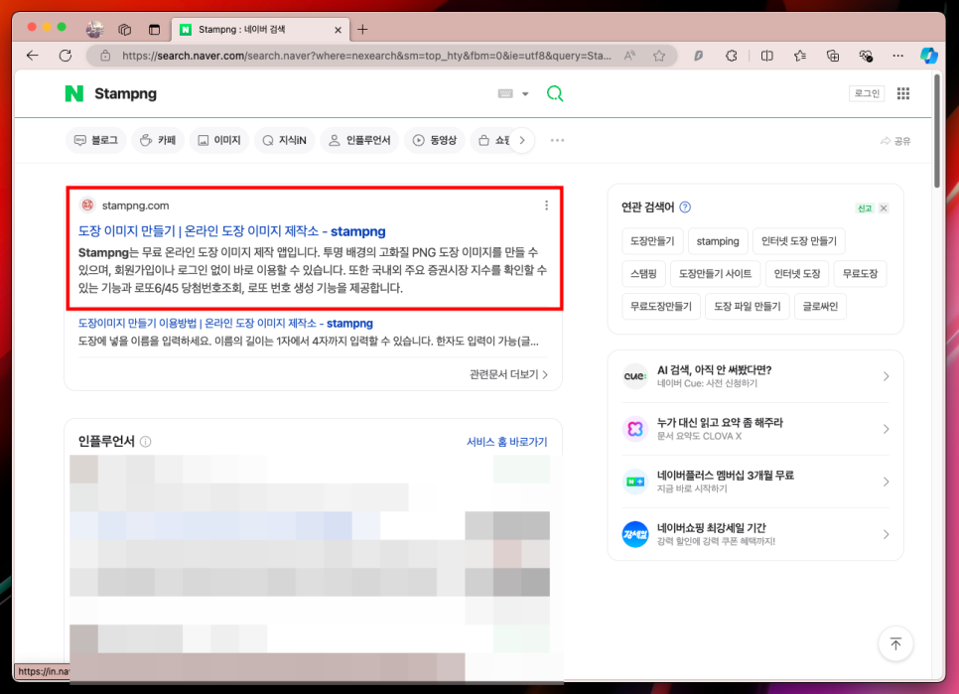The image size is (959, 694).
Task: Close the 연관 검색어 panel with X
Action: coord(884,208)
